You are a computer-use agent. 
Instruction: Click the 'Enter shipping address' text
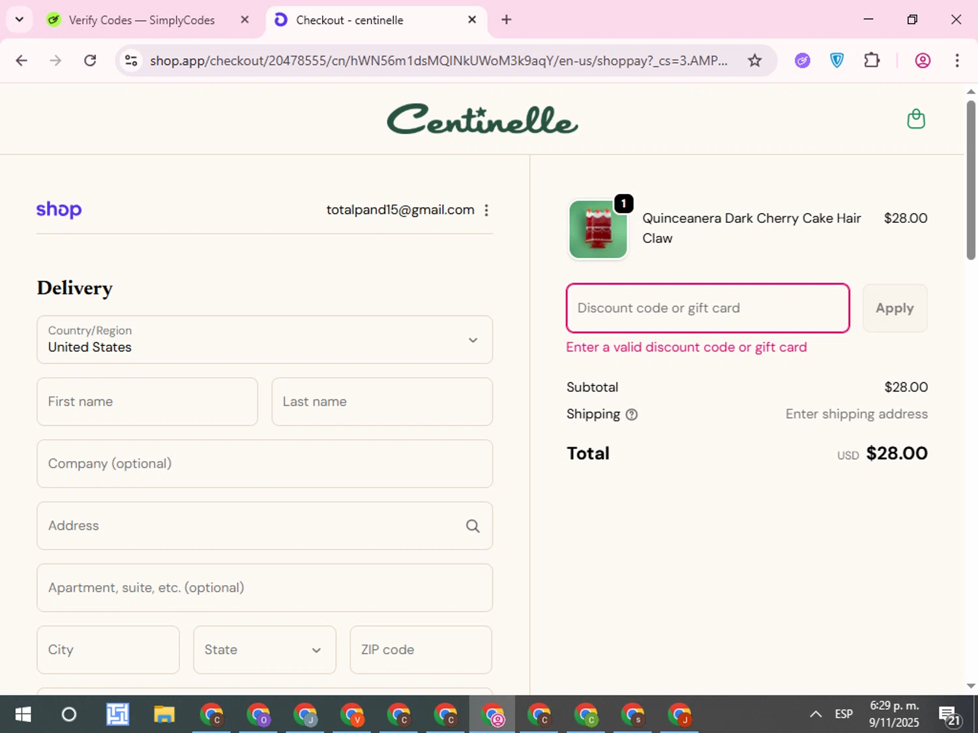(856, 414)
